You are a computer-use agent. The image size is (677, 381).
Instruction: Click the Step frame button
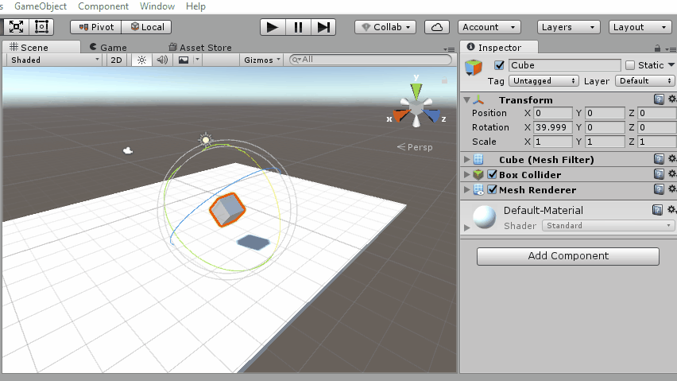pyautogui.click(x=323, y=27)
